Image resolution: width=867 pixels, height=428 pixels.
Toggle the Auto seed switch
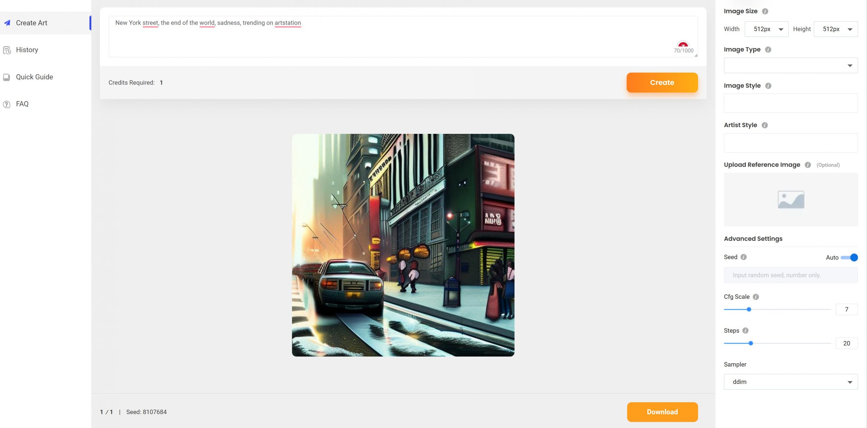849,258
